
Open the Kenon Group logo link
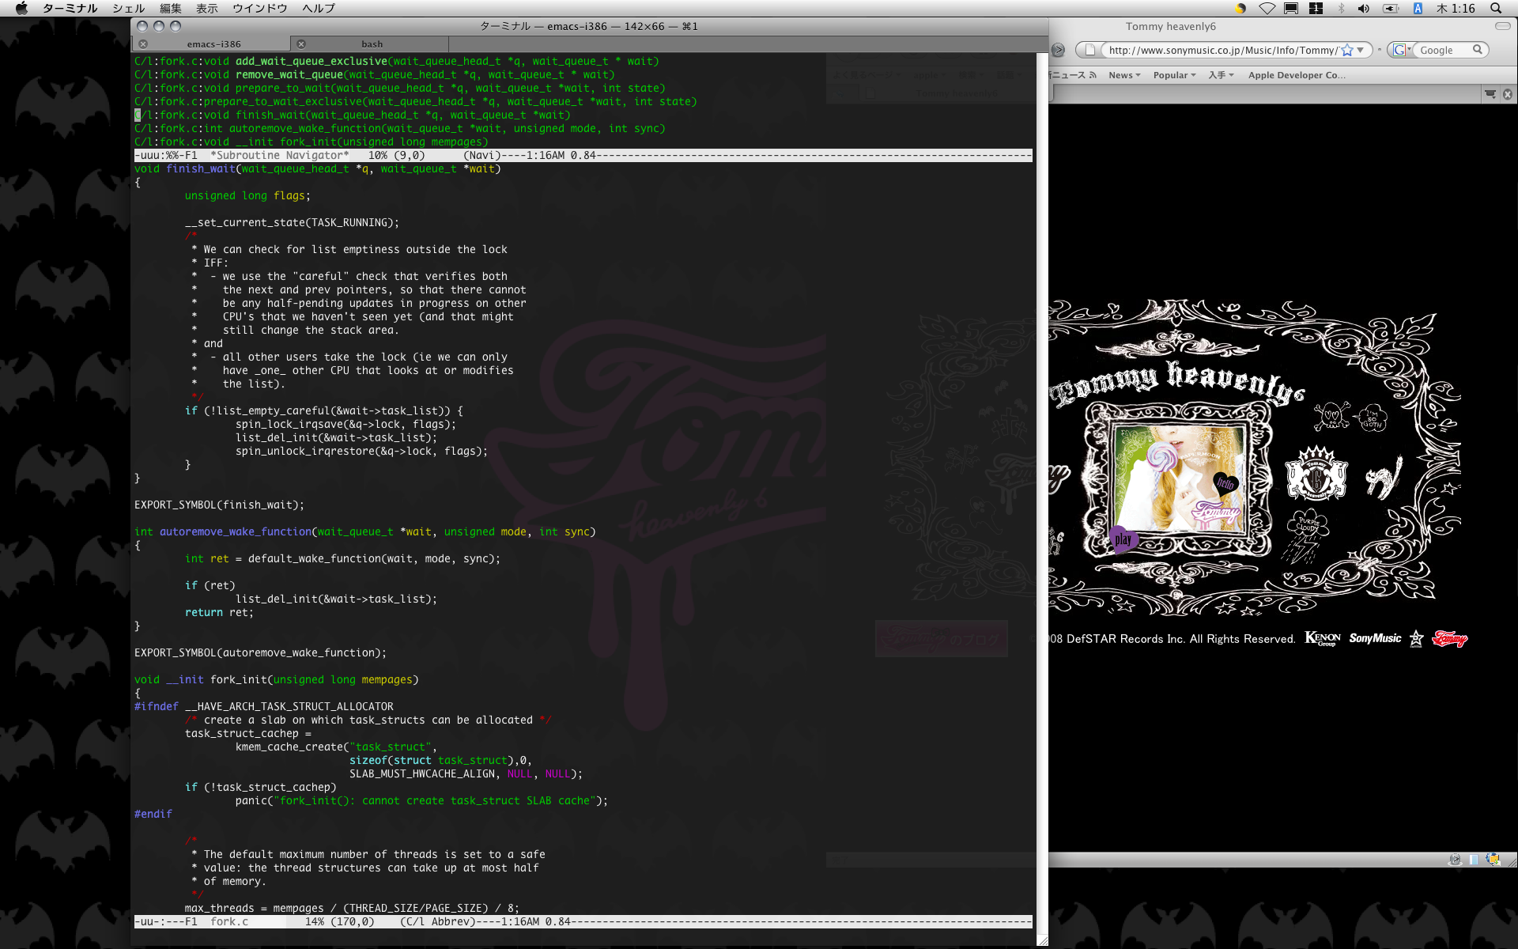(1322, 639)
